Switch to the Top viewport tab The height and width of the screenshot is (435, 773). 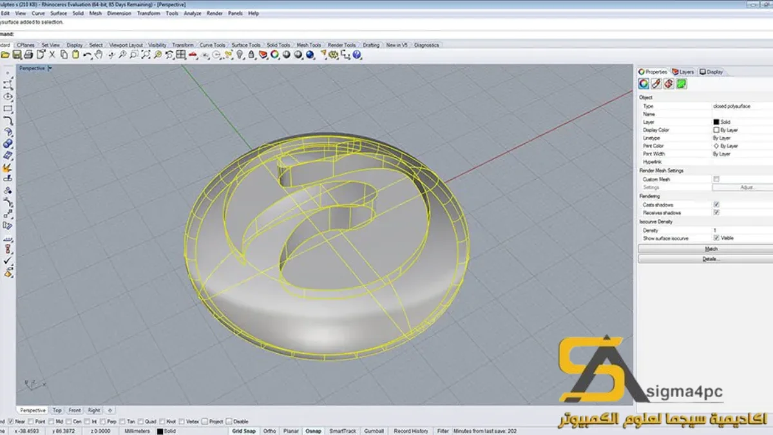[57, 410]
